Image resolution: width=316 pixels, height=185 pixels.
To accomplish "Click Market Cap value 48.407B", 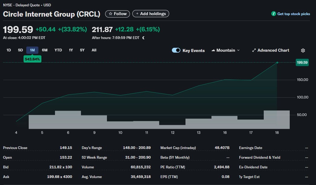I will tap(222, 148).
